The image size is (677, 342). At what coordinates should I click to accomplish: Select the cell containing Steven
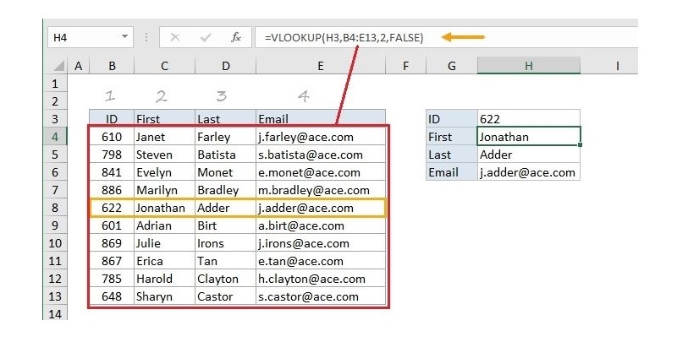click(x=164, y=155)
